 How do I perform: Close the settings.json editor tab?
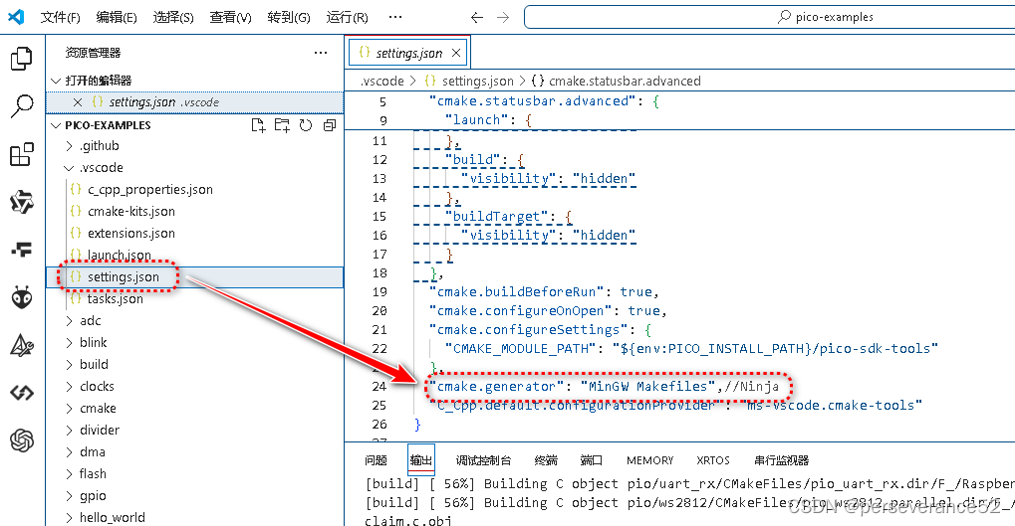click(456, 53)
